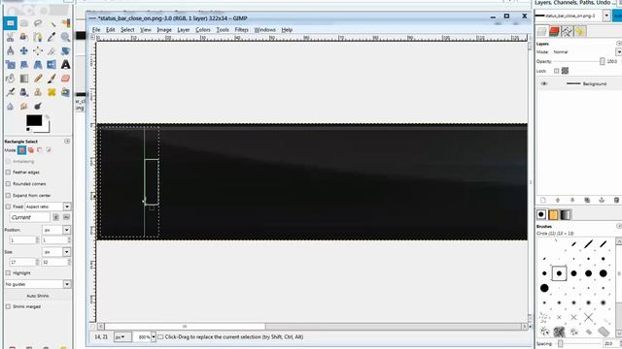The image size is (622, 349).
Task: Enable Expand from center option
Action: point(8,196)
